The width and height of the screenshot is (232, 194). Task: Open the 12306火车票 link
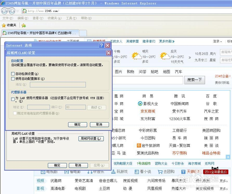click(180, 119)
